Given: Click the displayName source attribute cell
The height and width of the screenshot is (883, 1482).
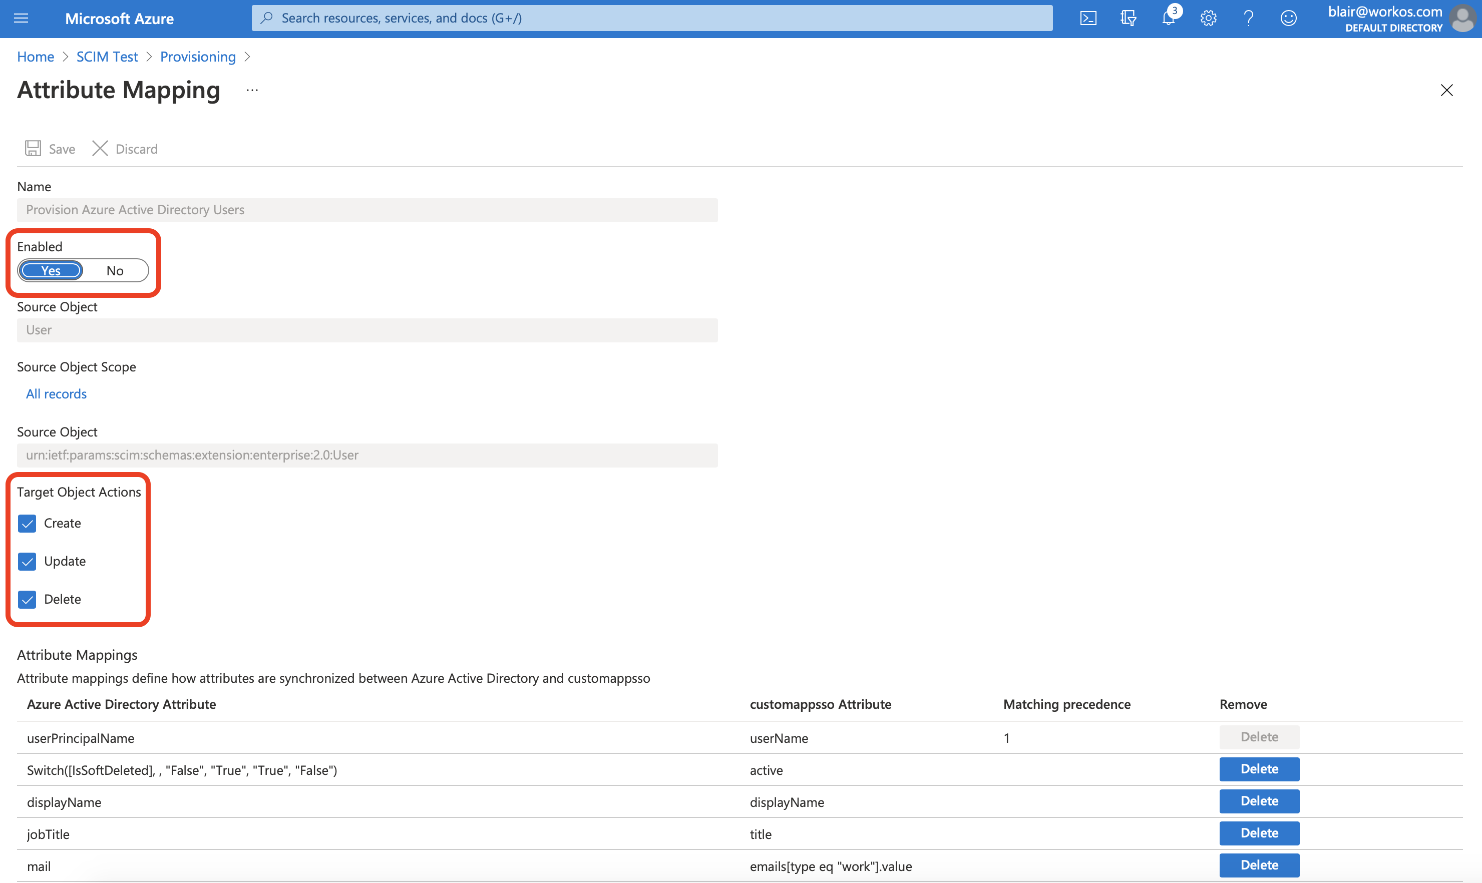Looking at the screenshot, I should [x=64, y=802].
